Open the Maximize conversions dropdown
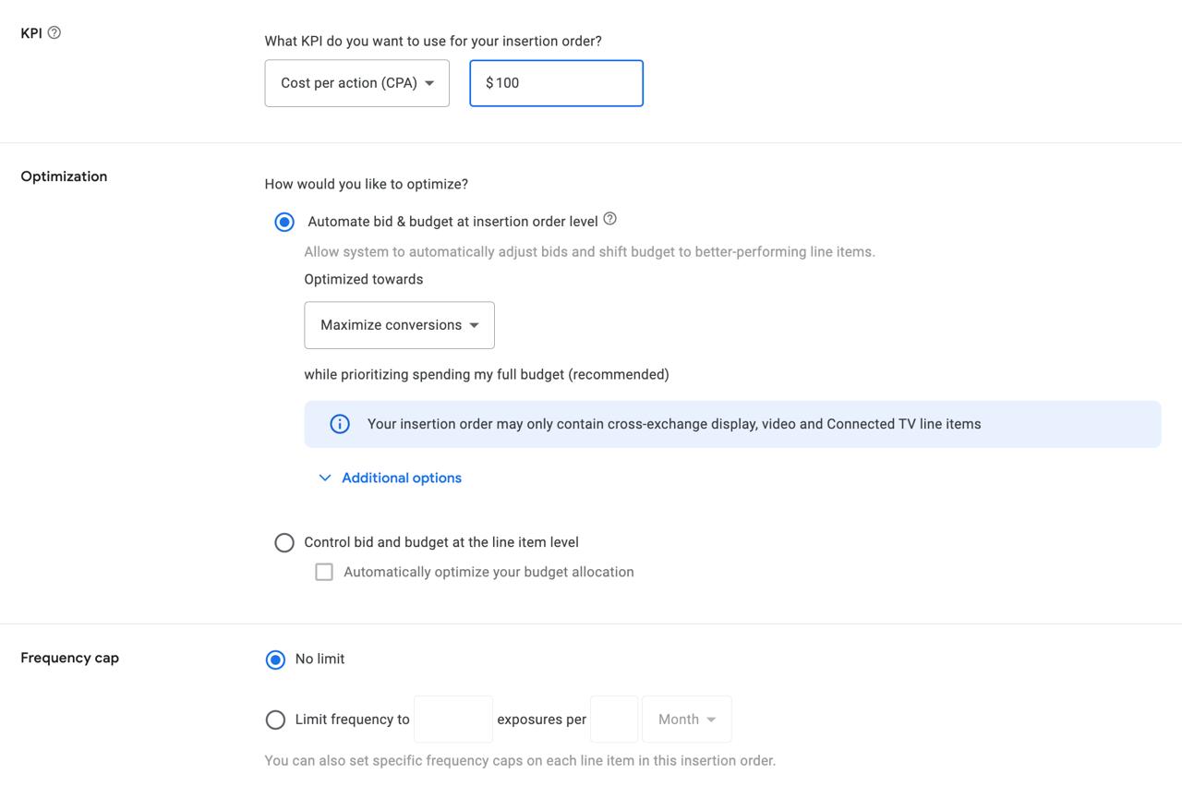 pyautogui.click(x=399, y=325)
